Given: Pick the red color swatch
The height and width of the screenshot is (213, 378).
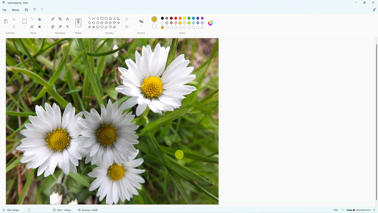Looking at the screenshot, I should tap(176, 18).
